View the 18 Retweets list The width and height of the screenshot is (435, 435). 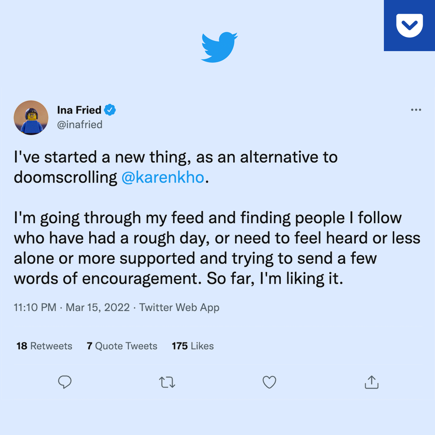(x=44, y=346)
